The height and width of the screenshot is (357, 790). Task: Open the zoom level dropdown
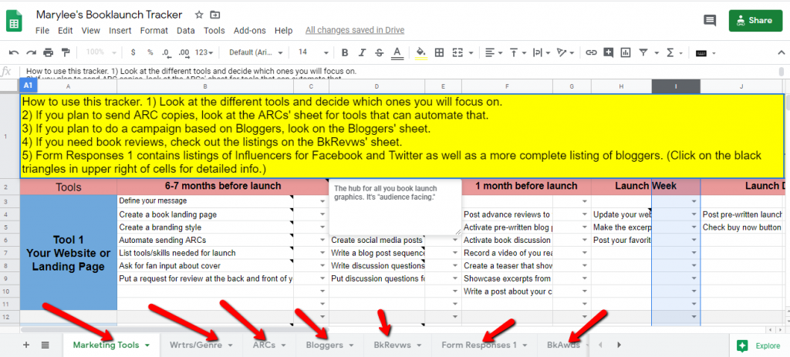[101, 52]
